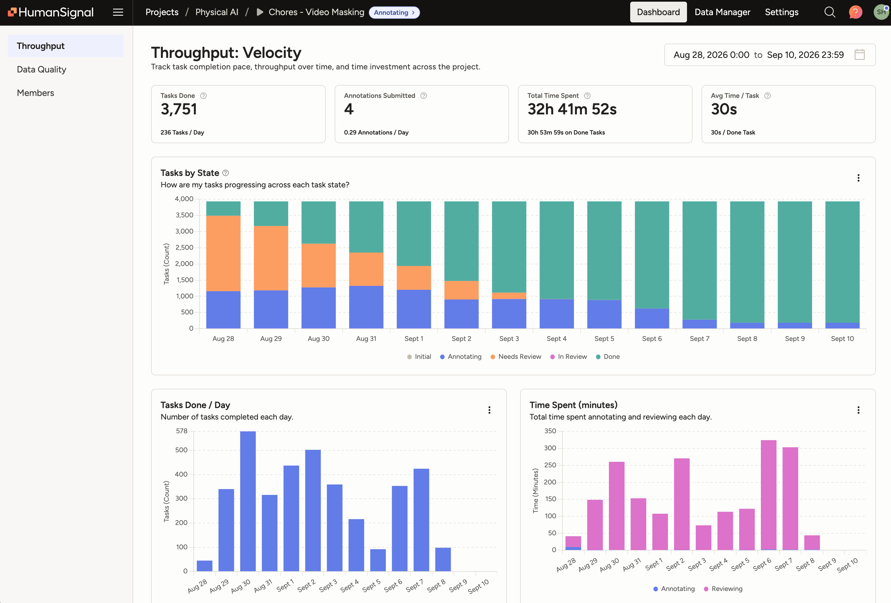891x603 pixels.
Task: Click the '30s / Done Task' text
Action: click(733, 133)
